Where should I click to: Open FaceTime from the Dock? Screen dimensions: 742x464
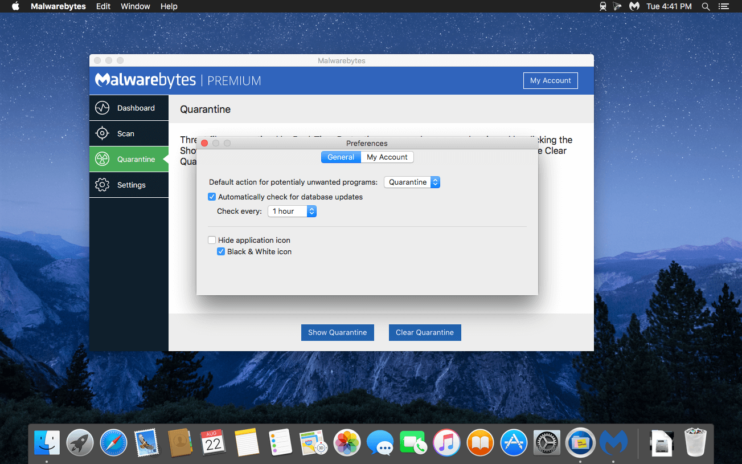tap(413, 442)
